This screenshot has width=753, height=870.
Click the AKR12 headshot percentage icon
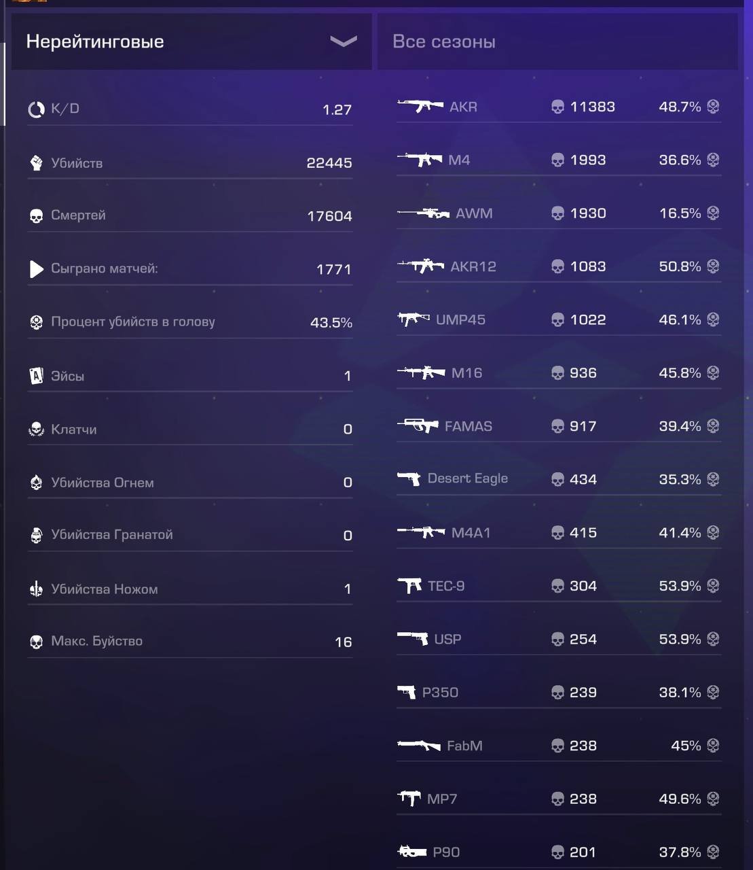coord(713,266)
